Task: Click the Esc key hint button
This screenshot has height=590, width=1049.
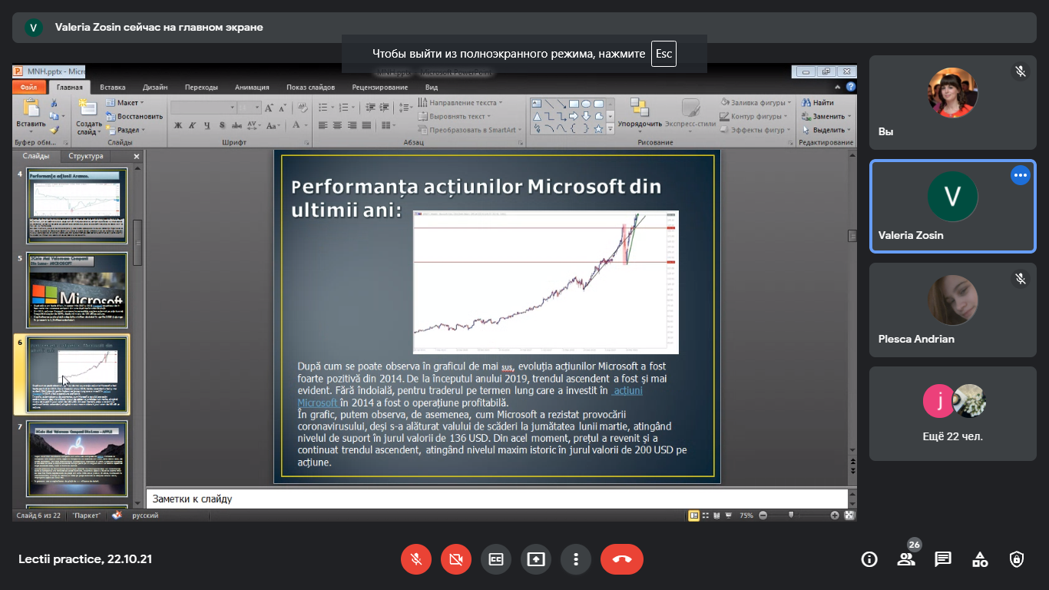Action: coord(663,54)
